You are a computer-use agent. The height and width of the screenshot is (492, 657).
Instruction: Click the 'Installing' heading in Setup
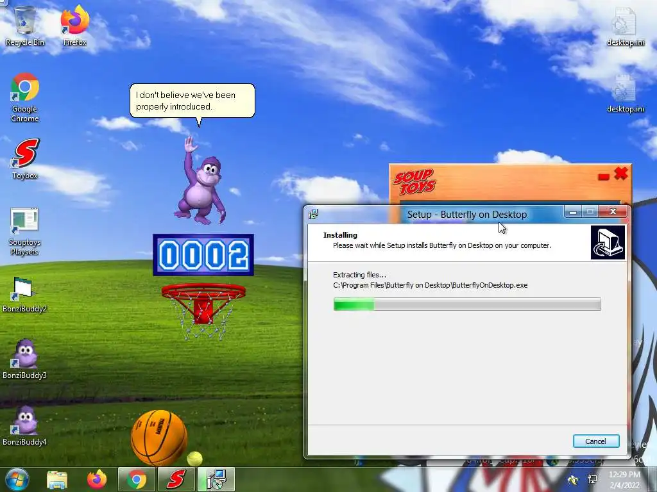(340, 235)
